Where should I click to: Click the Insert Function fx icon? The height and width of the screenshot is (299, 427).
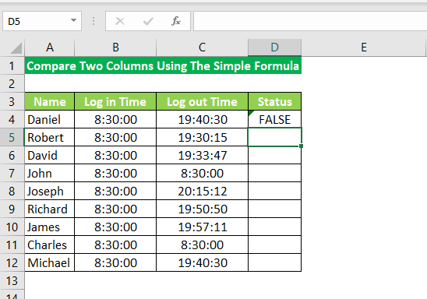coord(176,21)
